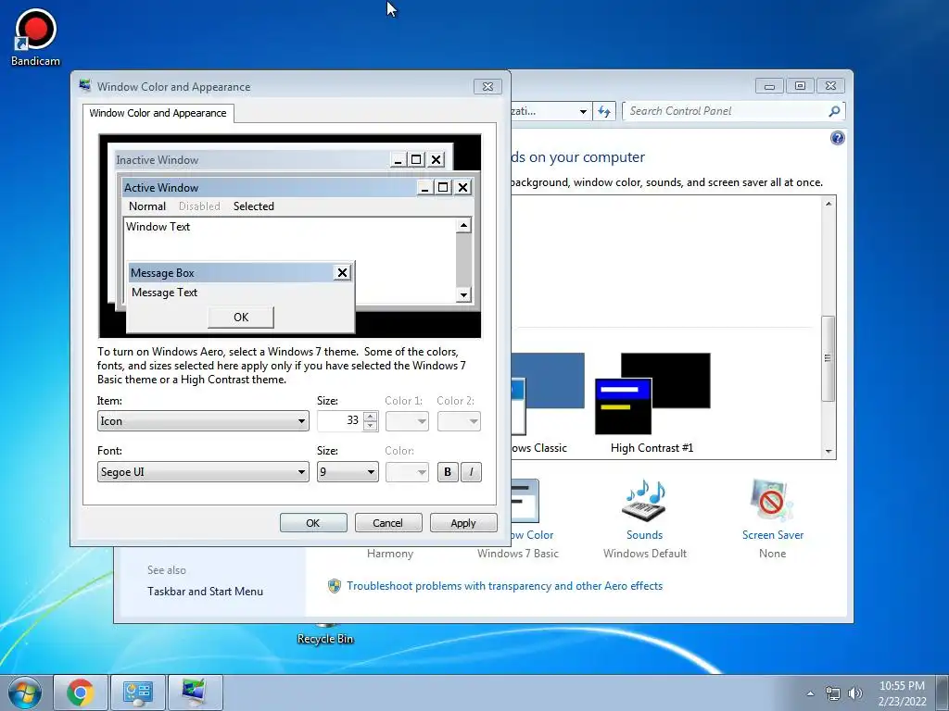Show hidden system tray icons
This screenshot has width=949, height=711.
(810, 693)
